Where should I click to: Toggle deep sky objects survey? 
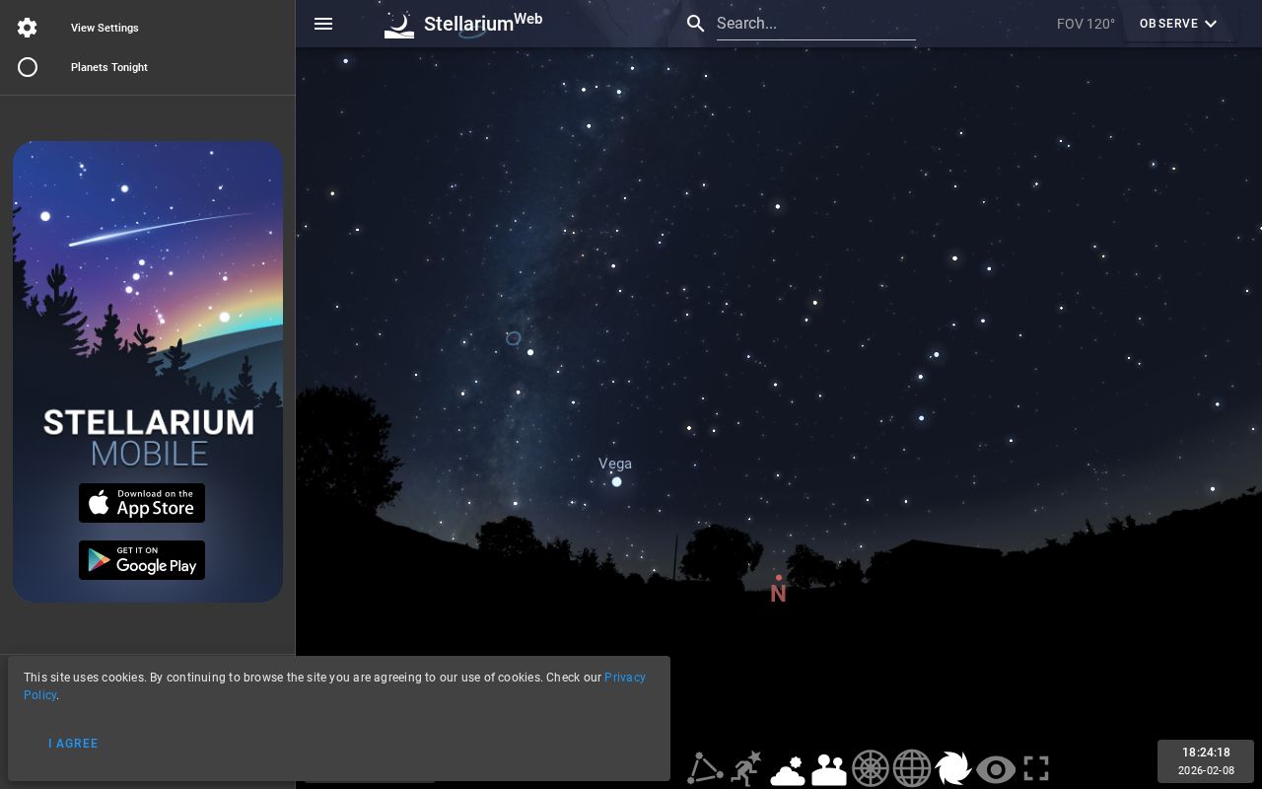click(953, 769)
